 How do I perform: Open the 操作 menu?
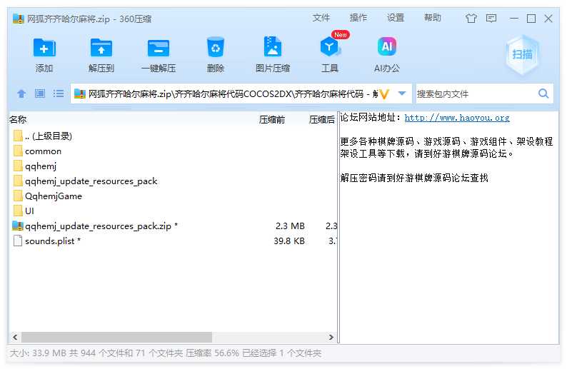coord(358,18)
